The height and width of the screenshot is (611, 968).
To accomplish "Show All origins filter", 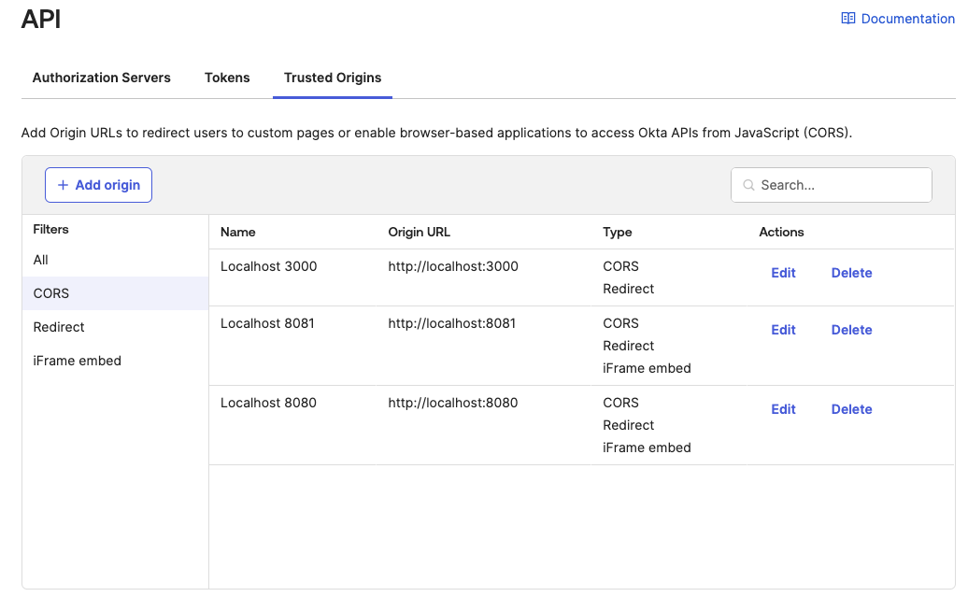I will (41, 260).
